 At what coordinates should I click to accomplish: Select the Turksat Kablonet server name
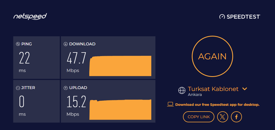point(213,89)
